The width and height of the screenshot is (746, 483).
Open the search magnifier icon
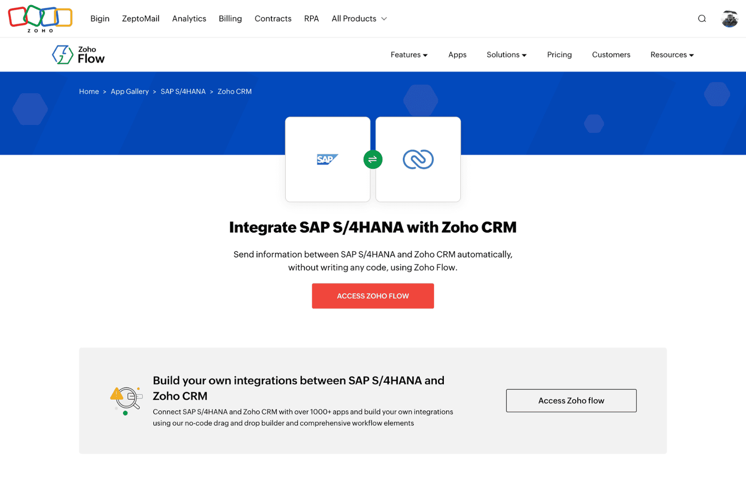pos(702,19)
